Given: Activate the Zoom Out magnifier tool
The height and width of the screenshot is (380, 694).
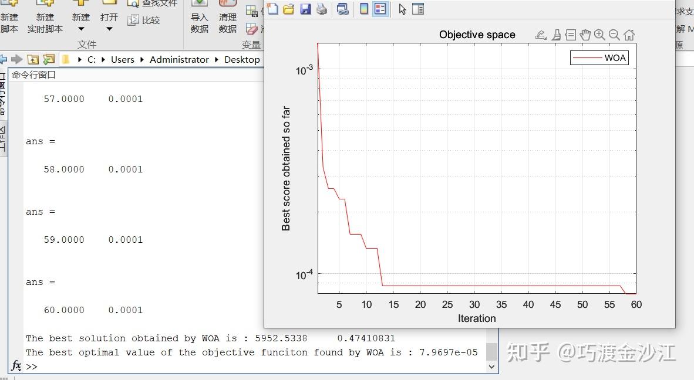Looking at the screenshot, I should (614, 35).
